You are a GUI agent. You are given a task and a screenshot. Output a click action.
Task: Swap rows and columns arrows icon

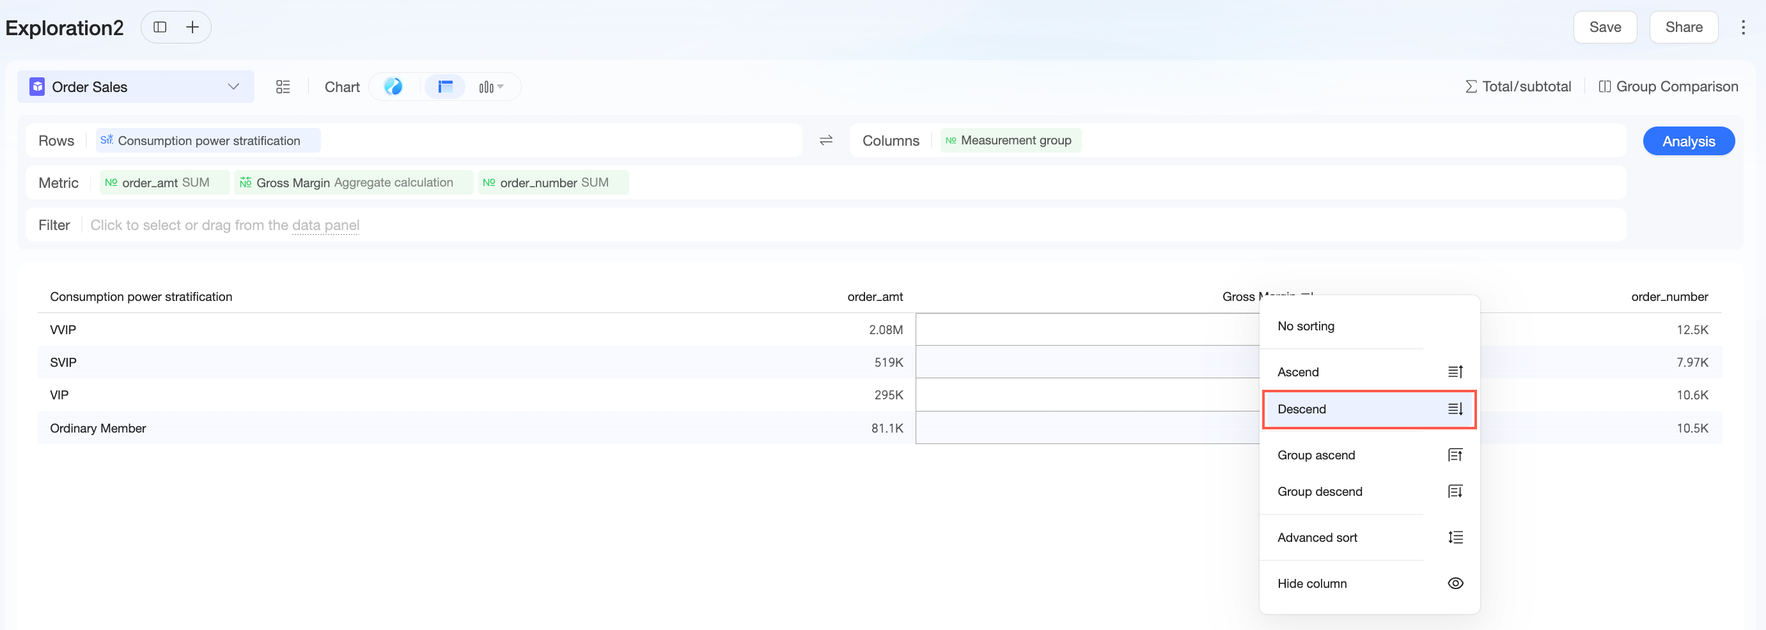(x=826, y=141)
